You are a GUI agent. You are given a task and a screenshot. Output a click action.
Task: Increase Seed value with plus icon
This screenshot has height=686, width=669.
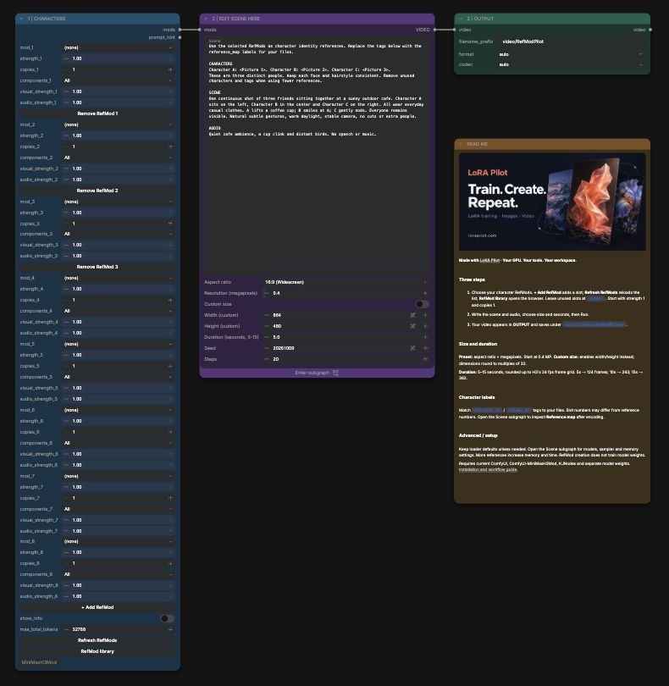click(425, 348)
